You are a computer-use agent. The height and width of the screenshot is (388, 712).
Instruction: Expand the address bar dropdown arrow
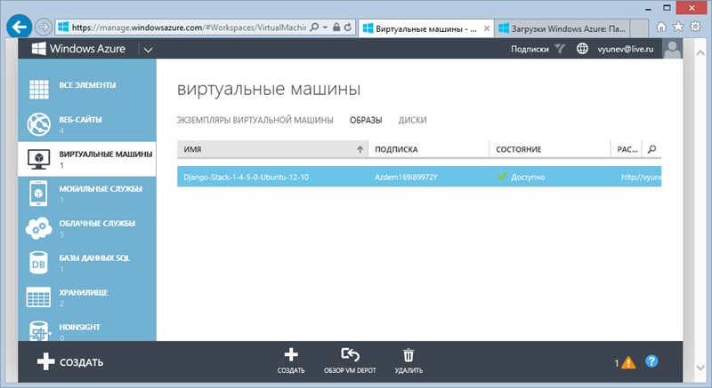pyautogui.click(x=325, y=28)
